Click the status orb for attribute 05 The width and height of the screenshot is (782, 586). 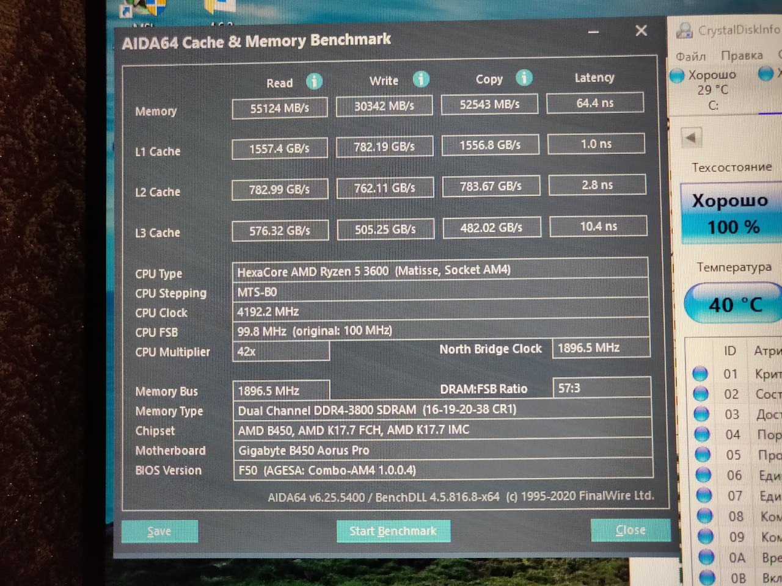click(x=703, y=455)
